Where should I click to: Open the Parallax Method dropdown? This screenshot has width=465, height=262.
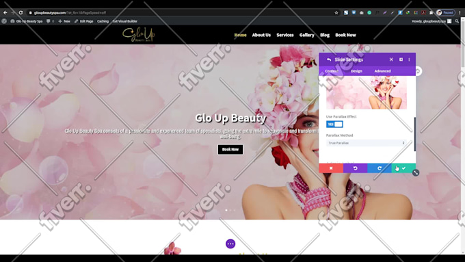tap(367, 143)
